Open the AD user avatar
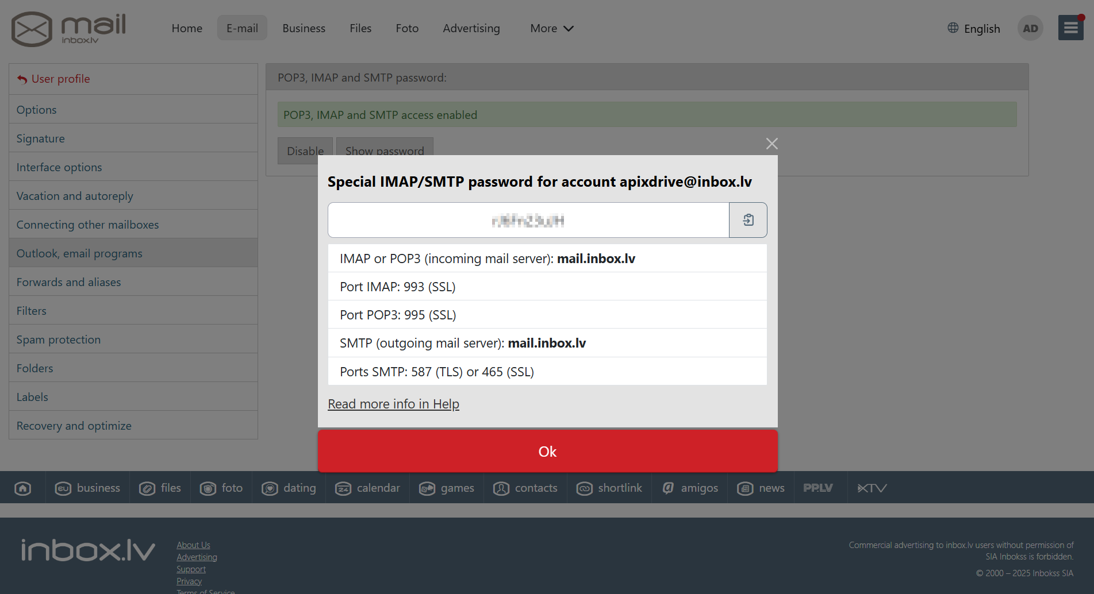Viewport: 1094px width, 594px height. pos(1030,28)
